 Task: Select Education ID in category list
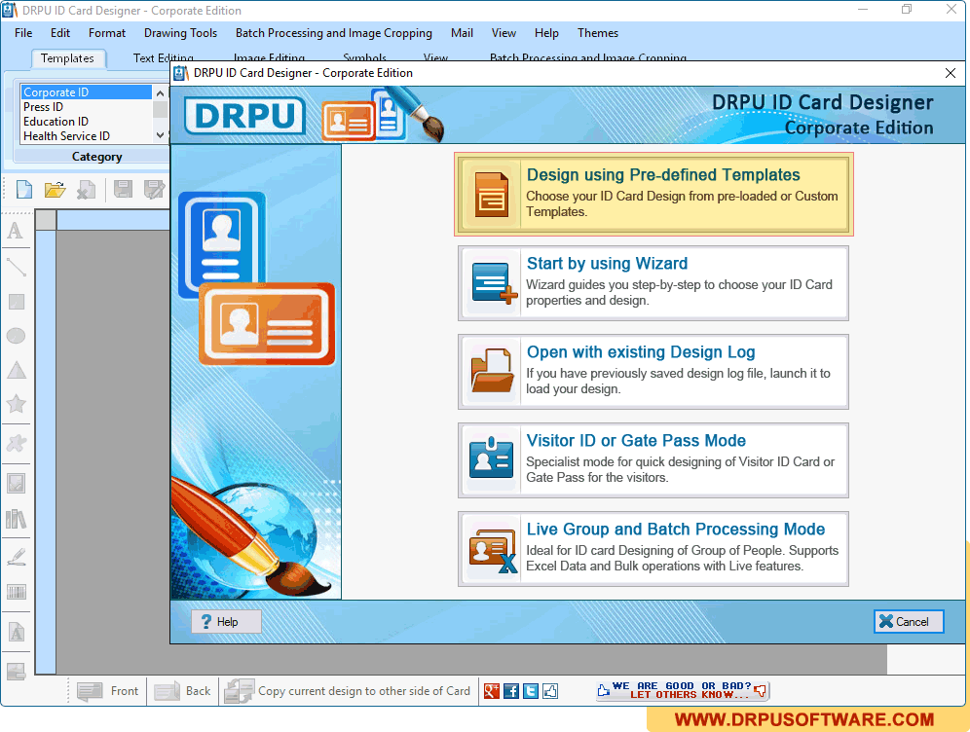click(86, 122)
